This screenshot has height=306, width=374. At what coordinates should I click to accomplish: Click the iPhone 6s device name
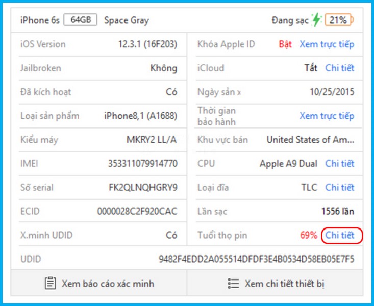pyautogui.click(x=40, y=20)
